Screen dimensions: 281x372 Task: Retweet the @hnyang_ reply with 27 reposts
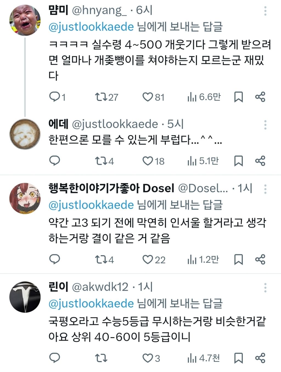(x=100, y=97)
